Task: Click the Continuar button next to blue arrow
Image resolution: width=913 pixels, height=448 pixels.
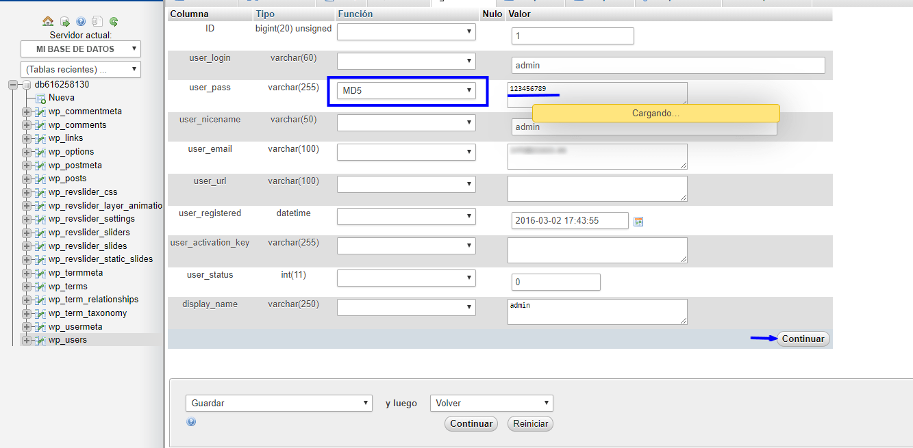Action: [x=803, y=339]
